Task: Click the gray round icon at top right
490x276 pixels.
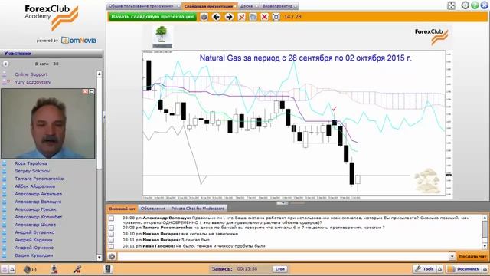Action: (465, 5)
